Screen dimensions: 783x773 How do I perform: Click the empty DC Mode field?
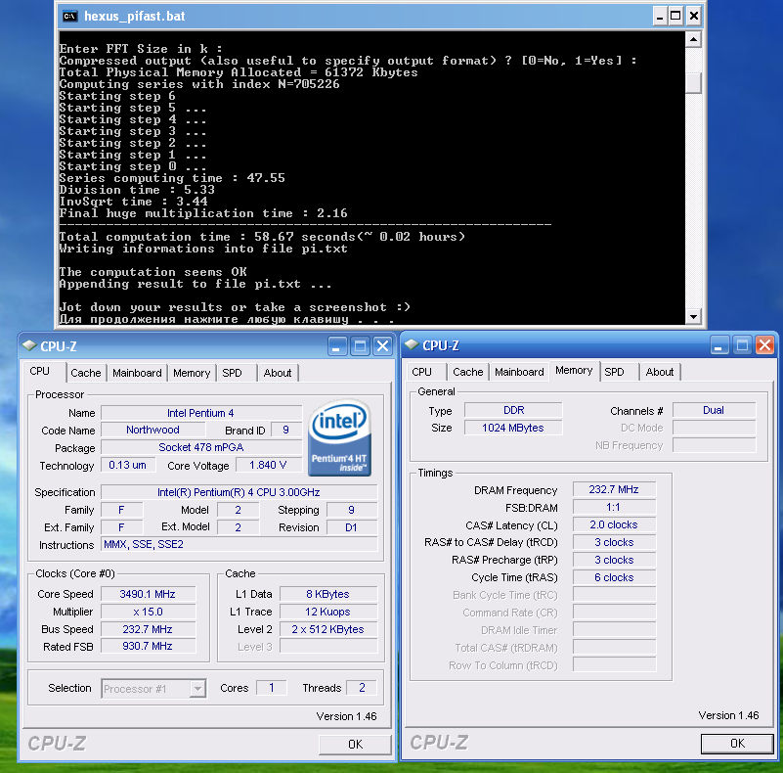click(714, 428)
